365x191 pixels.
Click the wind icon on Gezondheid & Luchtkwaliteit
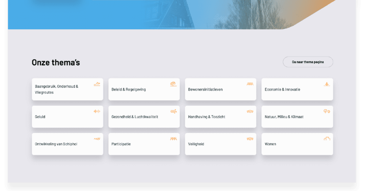(x=173, y=111)
